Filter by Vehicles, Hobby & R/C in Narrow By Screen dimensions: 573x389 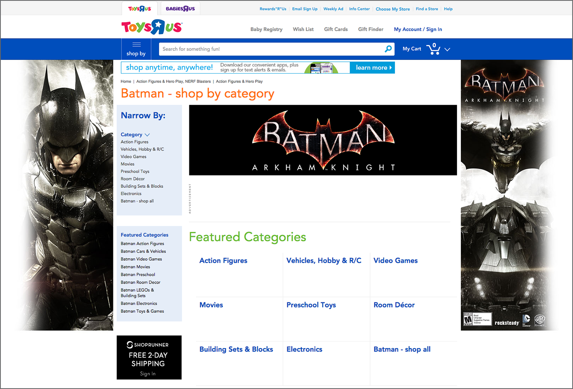pyautogui.click(x=142, y=149)
